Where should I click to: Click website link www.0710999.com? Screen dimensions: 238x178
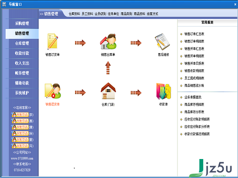[22, 159]
